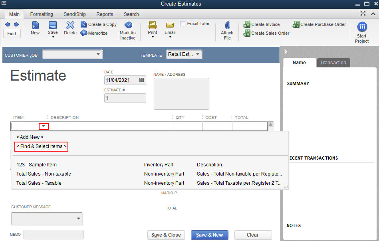379x241 pixels.
Task: Create Invoice from this estimate
Action: coord(262,24)
